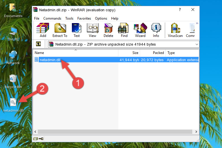Screen dimensions: 222x148
Task: Open the Find tool with binoculars
Action: (124, 30)
